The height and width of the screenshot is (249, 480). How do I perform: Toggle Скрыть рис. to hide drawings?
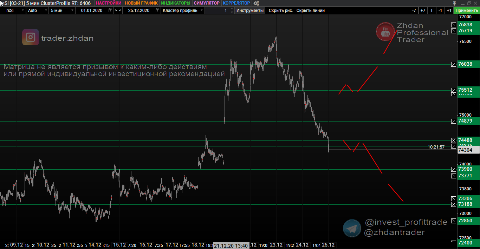(x=281, y=11)
